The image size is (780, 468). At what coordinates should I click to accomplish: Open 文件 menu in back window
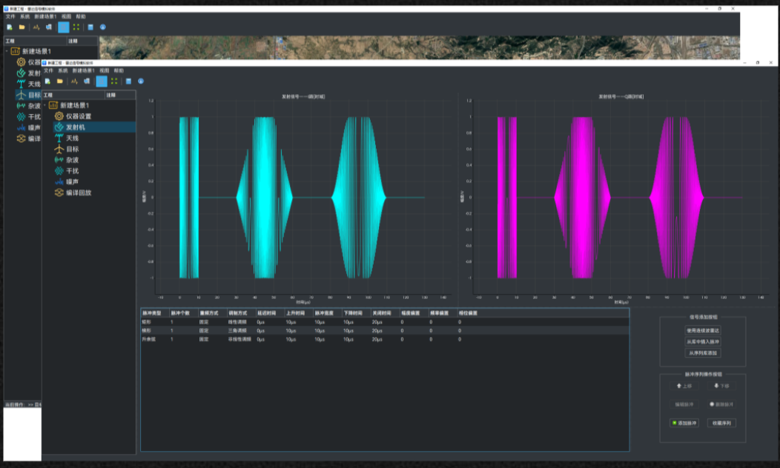click(10, 16)
